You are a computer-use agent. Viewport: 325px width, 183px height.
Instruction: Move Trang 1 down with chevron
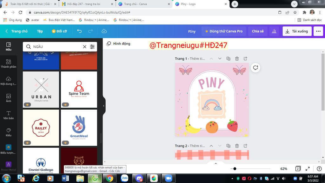click(x=220, y=58)
